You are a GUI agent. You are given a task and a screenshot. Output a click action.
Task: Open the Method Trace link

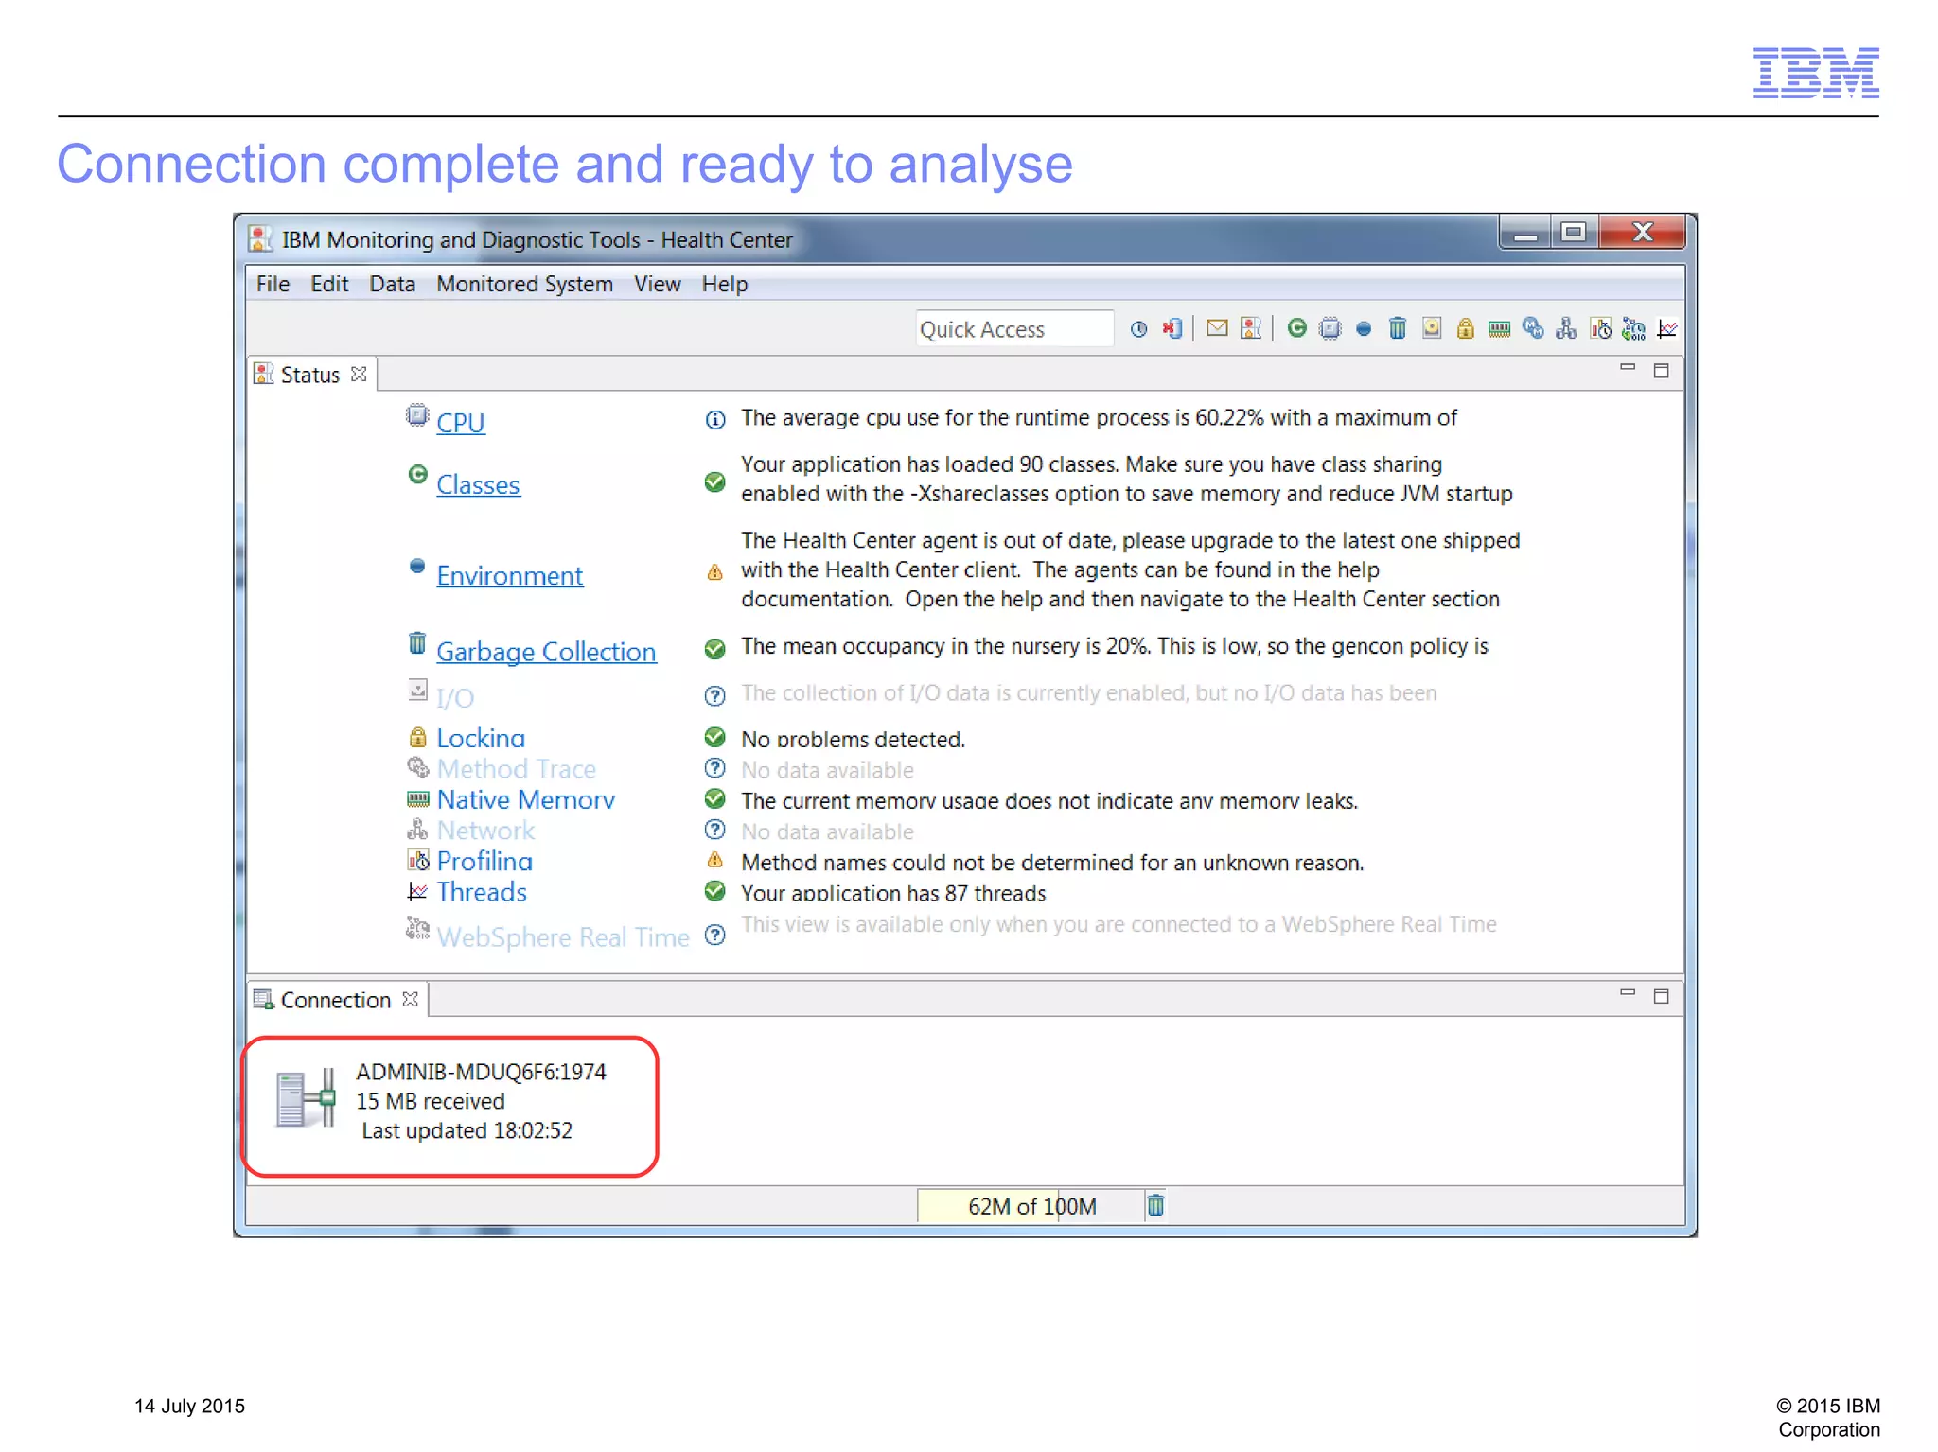click(517, 768)
